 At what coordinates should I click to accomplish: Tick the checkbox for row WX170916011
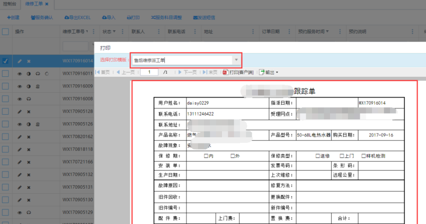click(x=5, y=74)
